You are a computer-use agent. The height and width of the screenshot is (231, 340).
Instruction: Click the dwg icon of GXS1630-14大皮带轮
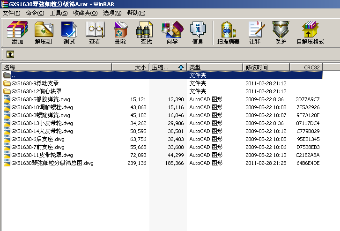point(7,131)
